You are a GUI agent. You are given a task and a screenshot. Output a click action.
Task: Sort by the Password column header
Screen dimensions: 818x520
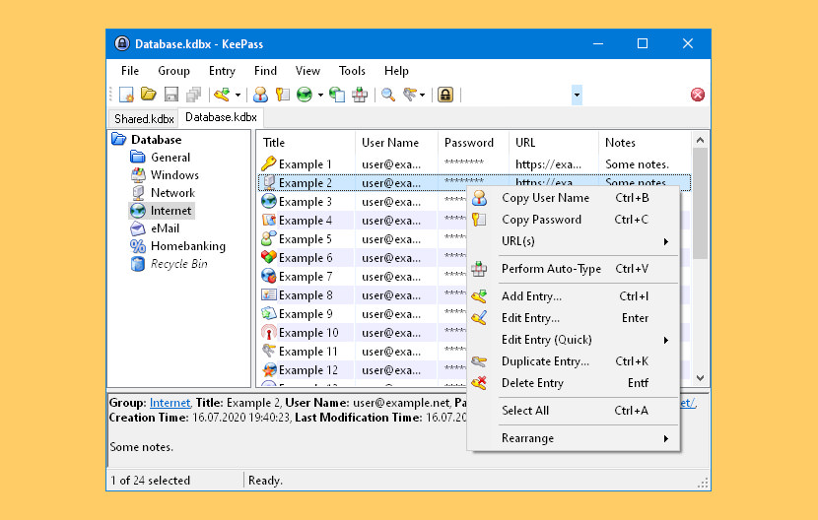(473, 143)
